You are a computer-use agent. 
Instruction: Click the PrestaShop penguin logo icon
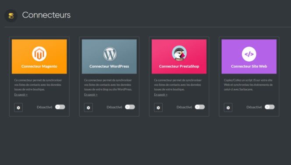click(x=179, y=53)
